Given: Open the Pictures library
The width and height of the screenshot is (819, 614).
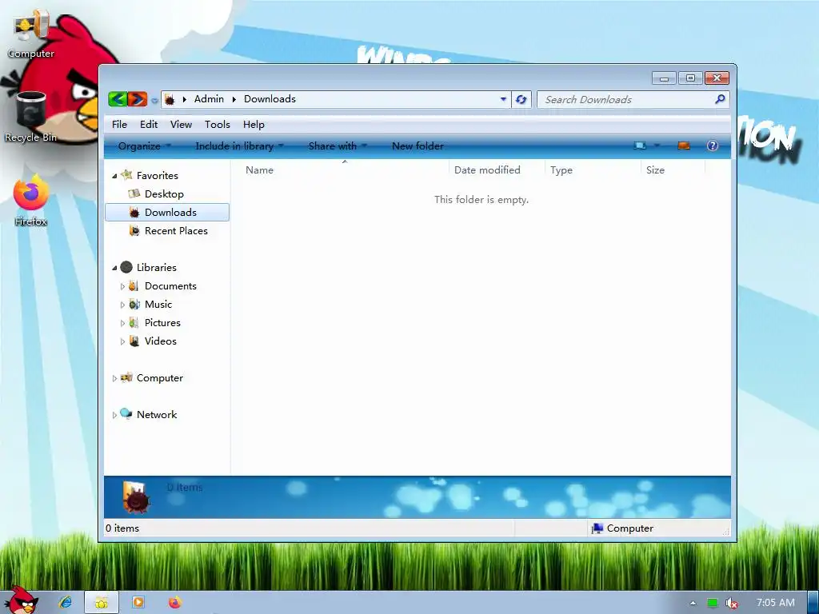Looking at the screenshot, I should (162, 323).
